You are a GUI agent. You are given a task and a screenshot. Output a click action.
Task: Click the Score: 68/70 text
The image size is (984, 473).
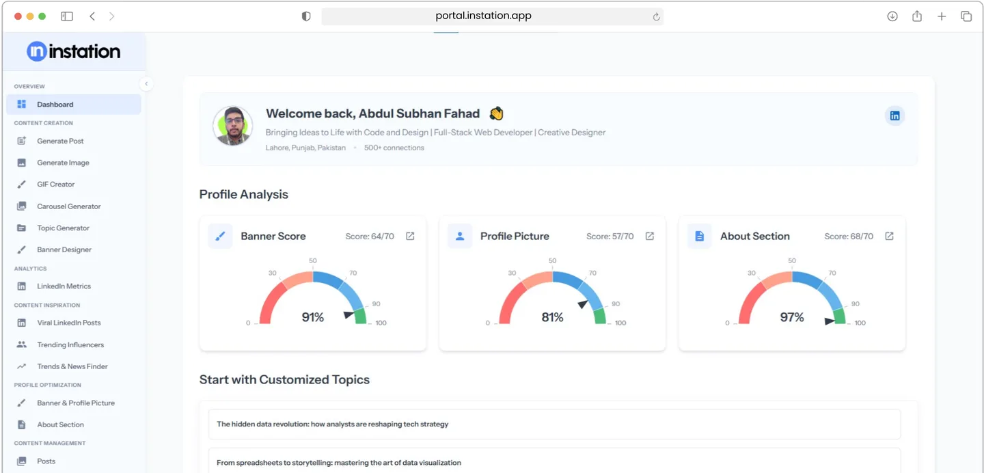(849, 236)
